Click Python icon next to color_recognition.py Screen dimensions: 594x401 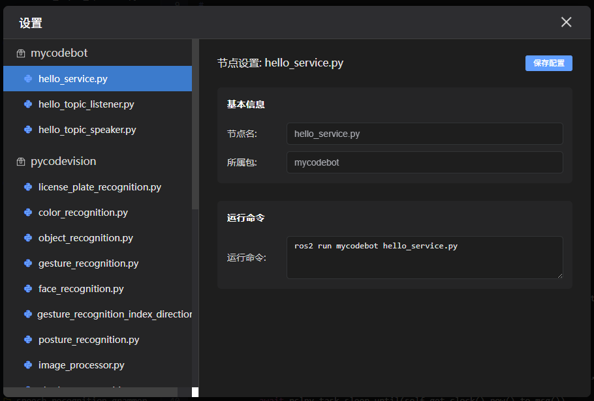[x=28, y=213]
